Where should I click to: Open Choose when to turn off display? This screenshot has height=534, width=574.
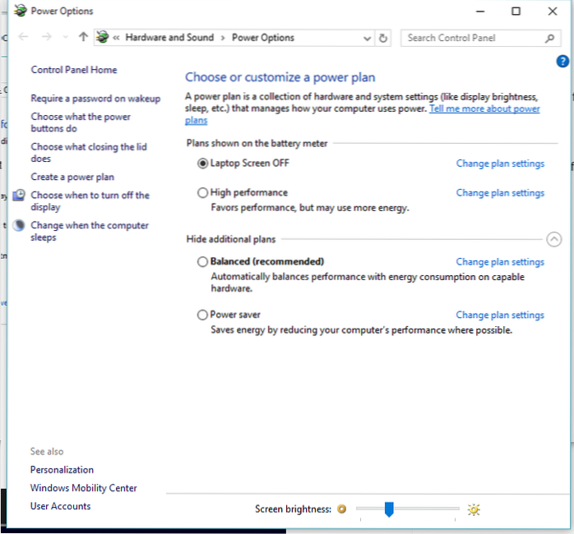(x=90, y=201)
